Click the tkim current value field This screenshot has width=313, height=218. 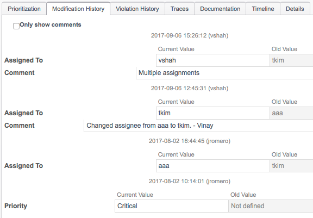(x=213, y=113)
